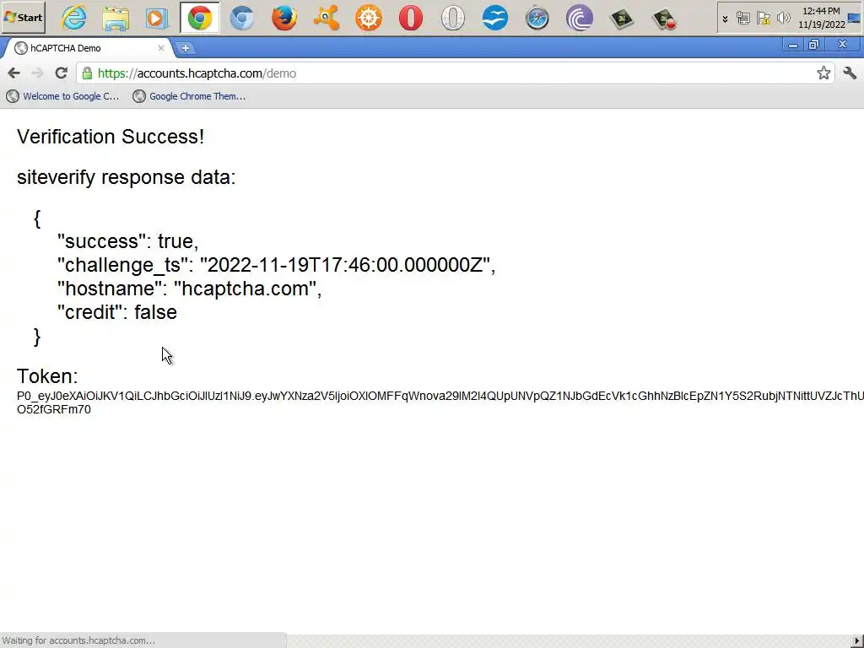Launch Safari compass icon
864x648 pixels.
(x=537, y=19)
